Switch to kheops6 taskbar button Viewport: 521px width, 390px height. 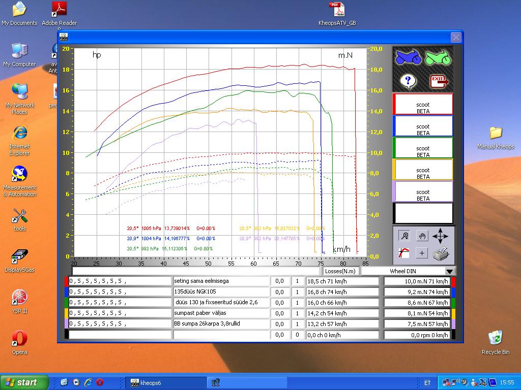tap(165, 383)
